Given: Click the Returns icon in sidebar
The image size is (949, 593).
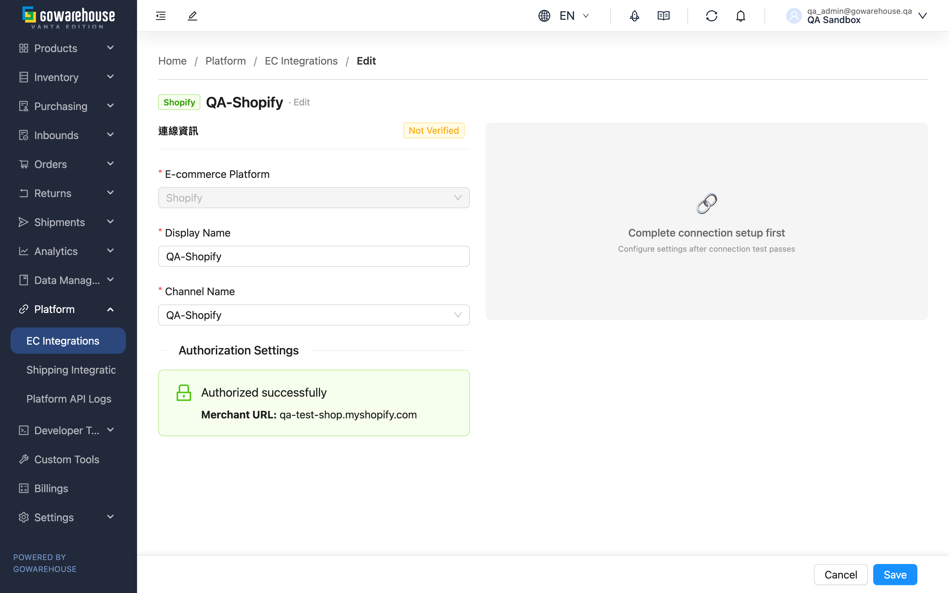Looking at the screenshot, I should pyautogui.click(x=23, y=193).
